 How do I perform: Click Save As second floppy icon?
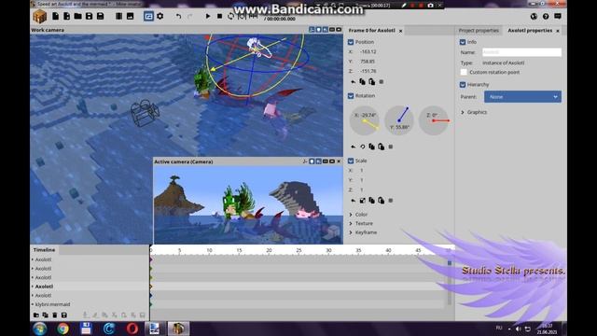100,17
